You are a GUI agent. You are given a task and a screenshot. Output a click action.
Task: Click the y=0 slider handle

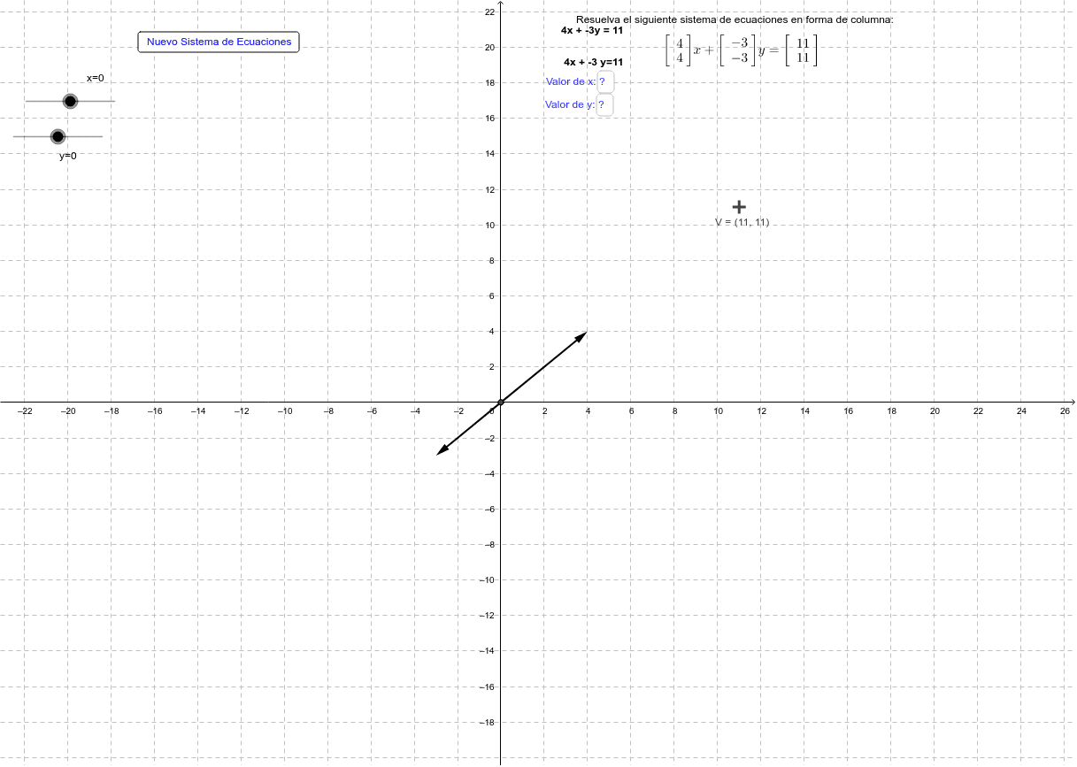coord(58,136)
